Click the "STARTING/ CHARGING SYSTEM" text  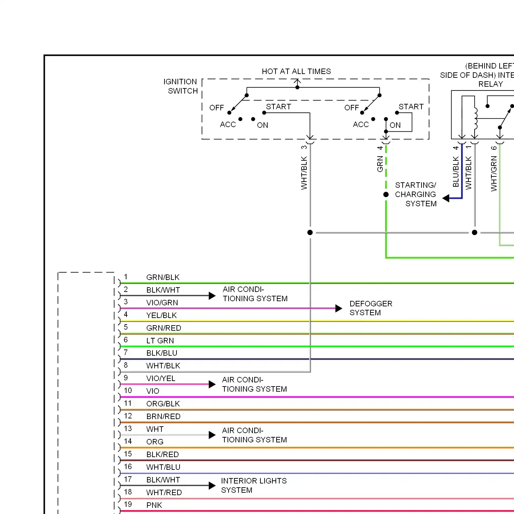[x=416, y=194]
